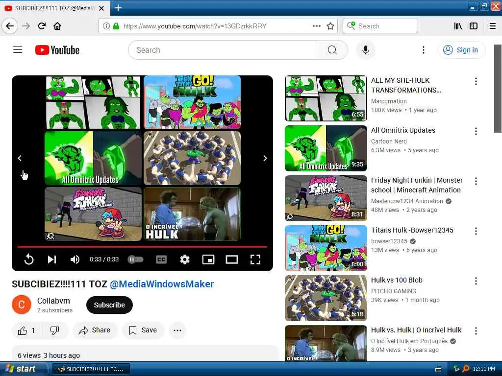Click the red video progress bar
502x376 pixels.
point(142,247)
